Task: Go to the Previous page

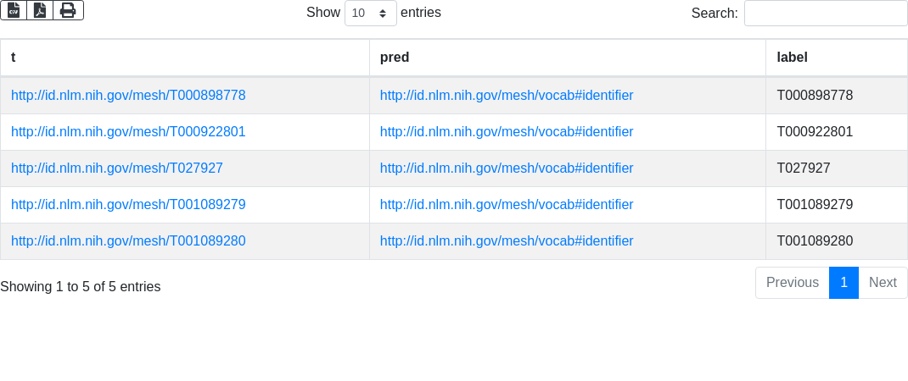Action: [x=793, y=283]
